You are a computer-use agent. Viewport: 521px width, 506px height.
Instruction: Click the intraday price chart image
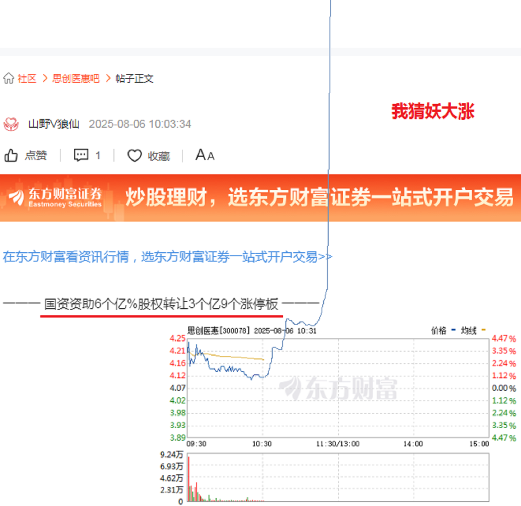click(338, 388)
